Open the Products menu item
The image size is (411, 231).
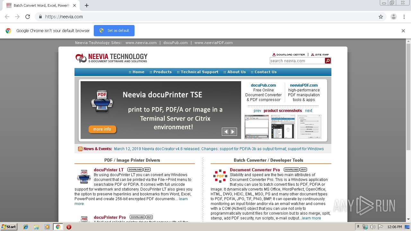(x=161, y=72)
